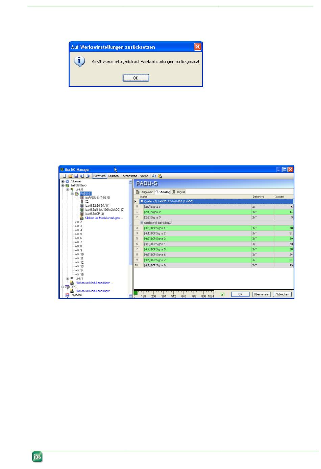Click 'Klicken um Modul anzufügen' under Link 1
Screen dimensions: 321x469
(x=94, y=283)
